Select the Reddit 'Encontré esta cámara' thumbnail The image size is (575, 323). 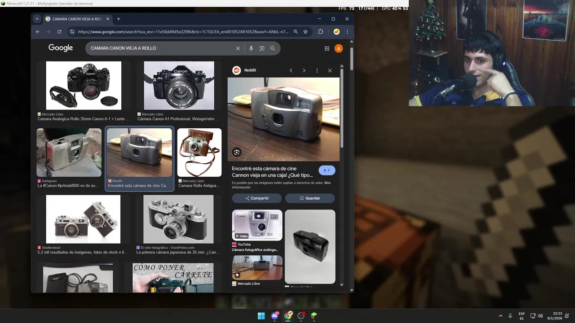pos(139,153)
